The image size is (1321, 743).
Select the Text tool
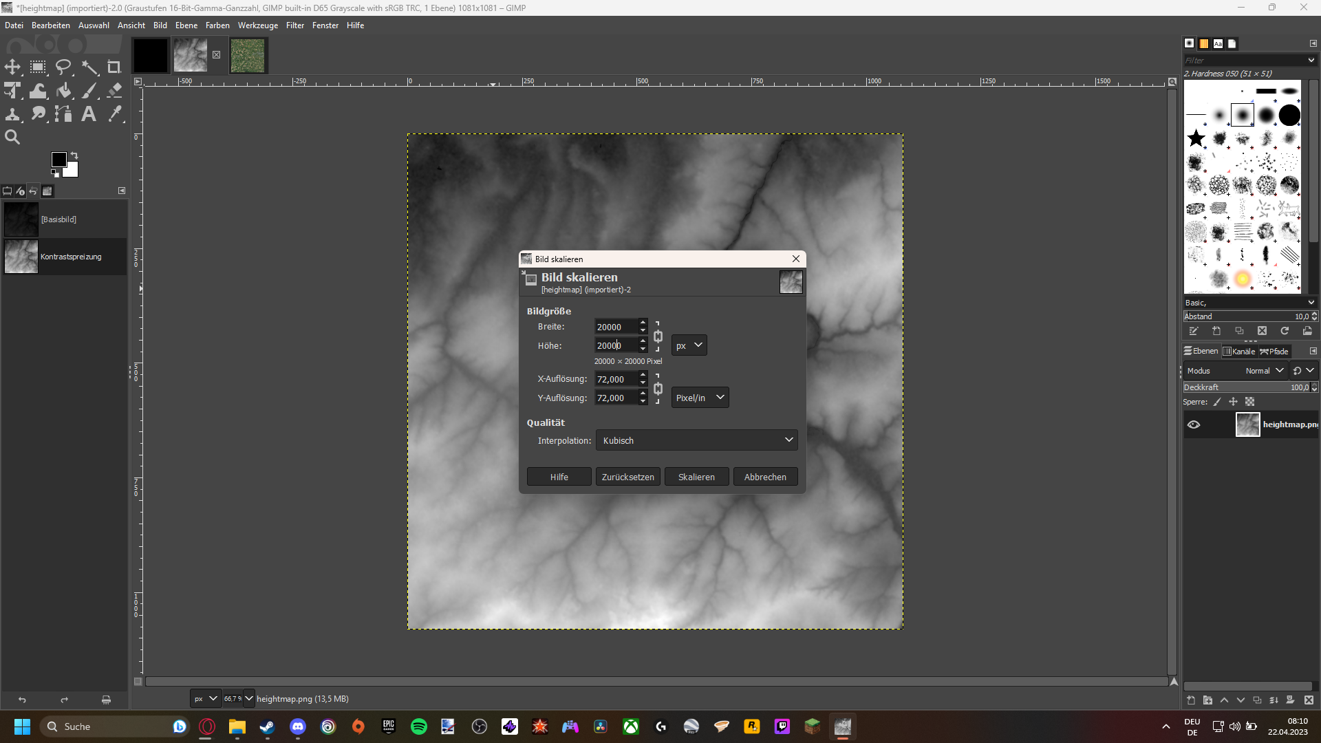pos(89,114)
